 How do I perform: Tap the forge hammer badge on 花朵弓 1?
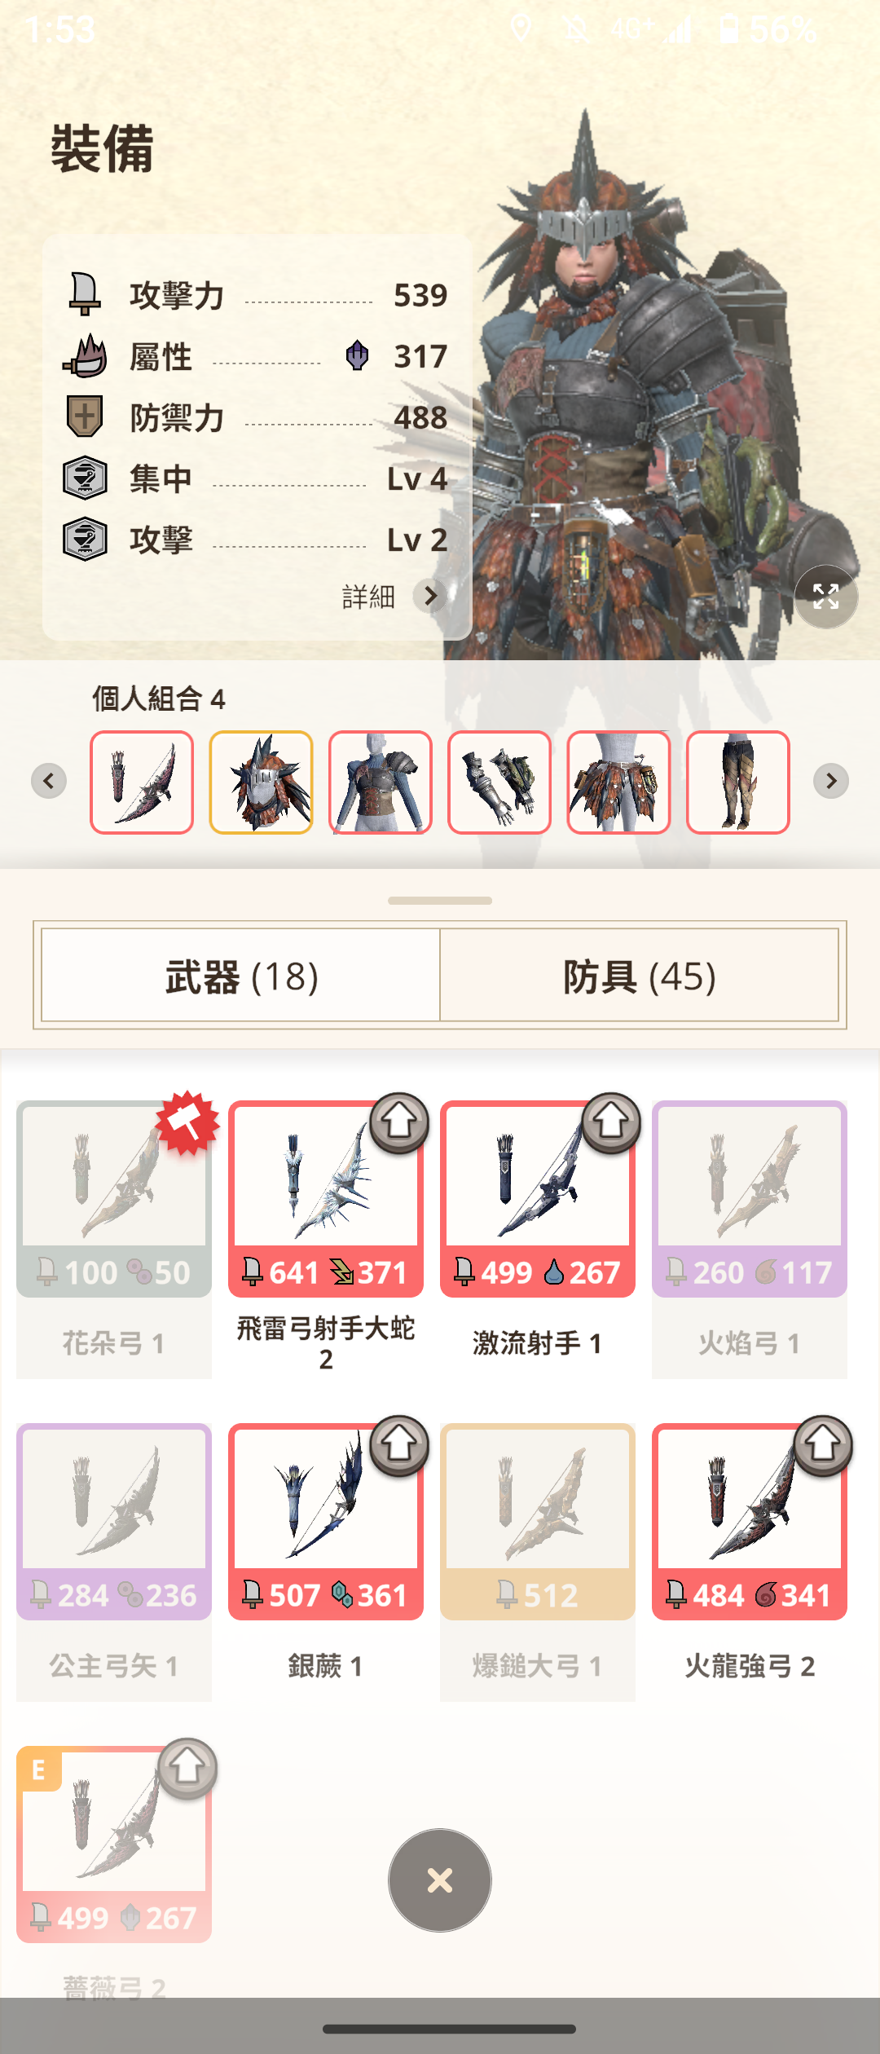(187, 1123)
